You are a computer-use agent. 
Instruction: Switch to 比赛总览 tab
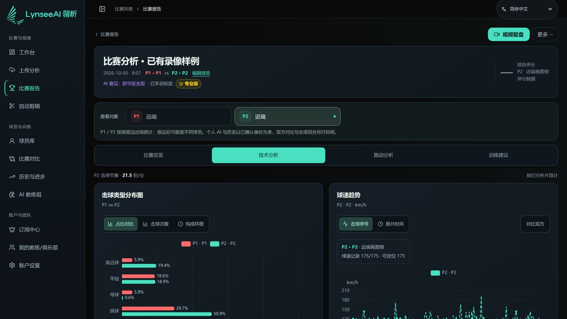coord(153,155)
